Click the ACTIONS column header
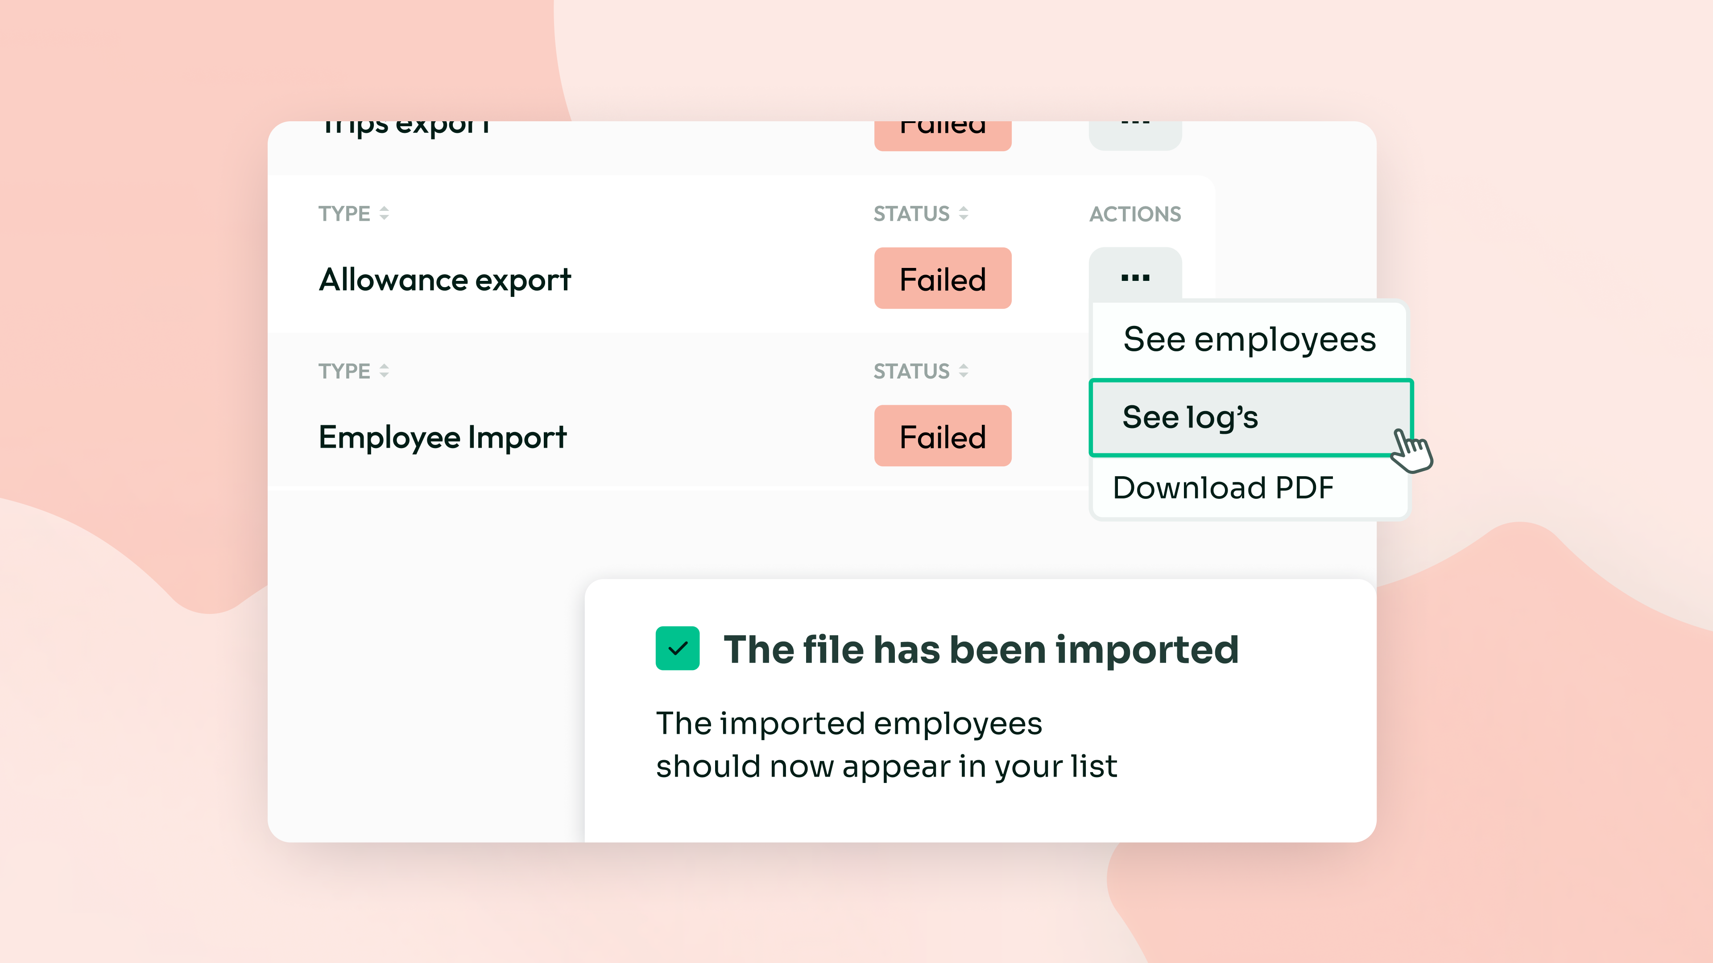Screen dimensions: 1713x963 tap(1134, 214)
